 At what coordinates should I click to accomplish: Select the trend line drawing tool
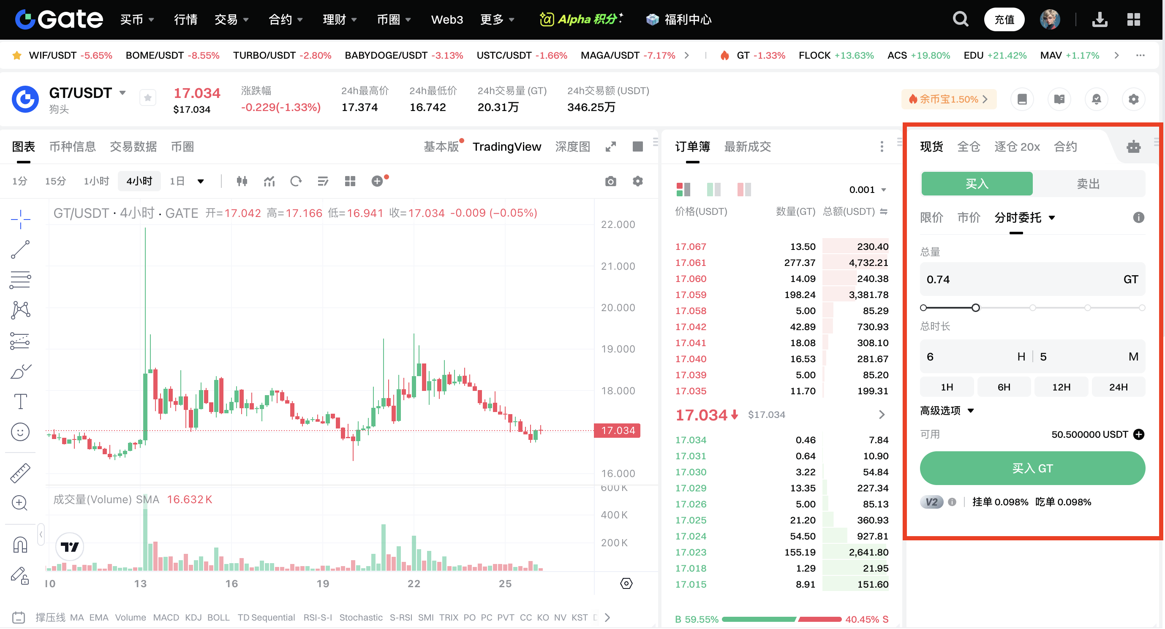[x=20, y=250]
